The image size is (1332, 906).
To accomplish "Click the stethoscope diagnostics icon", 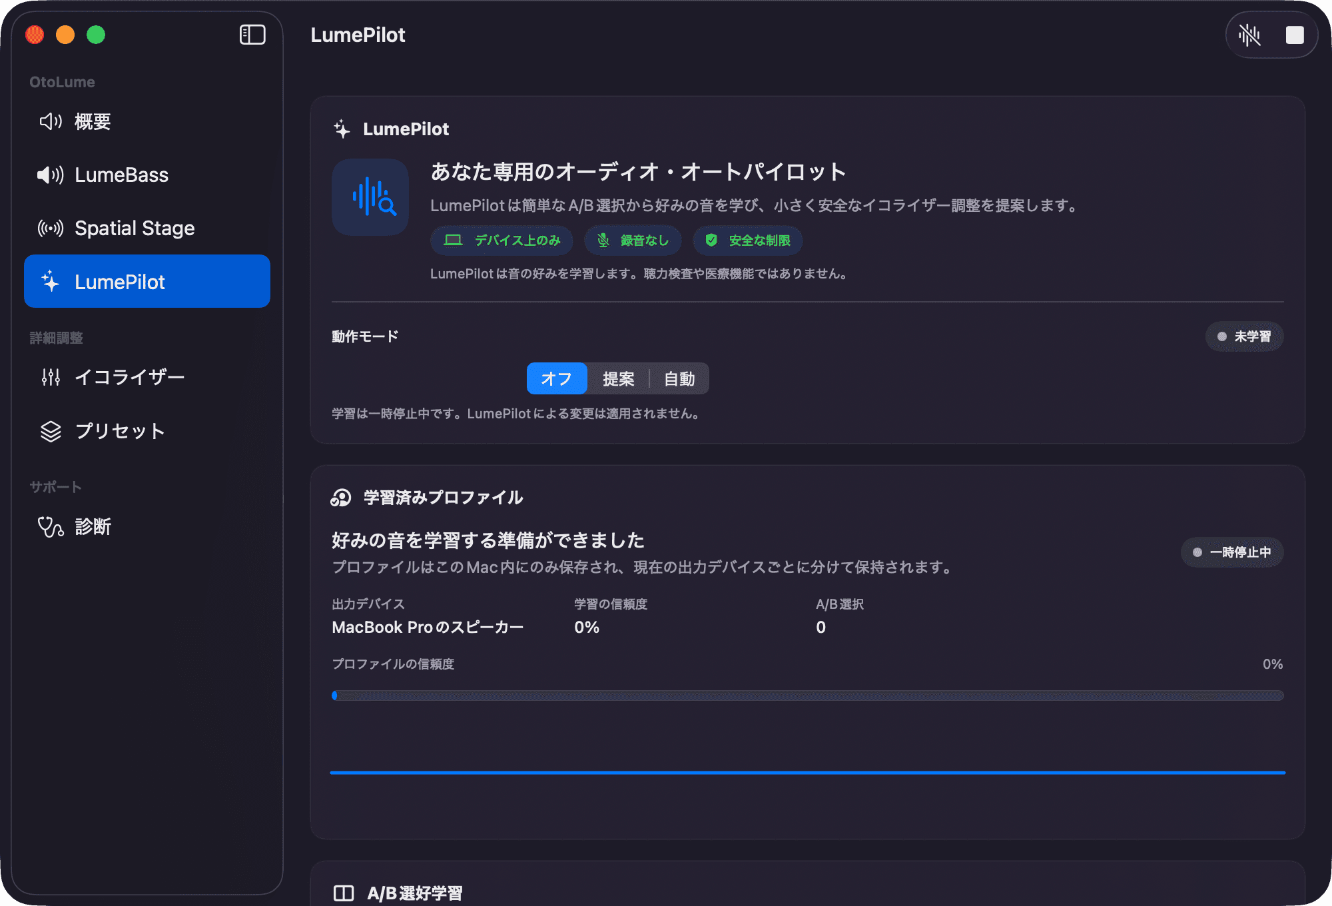I will [51, 527].
